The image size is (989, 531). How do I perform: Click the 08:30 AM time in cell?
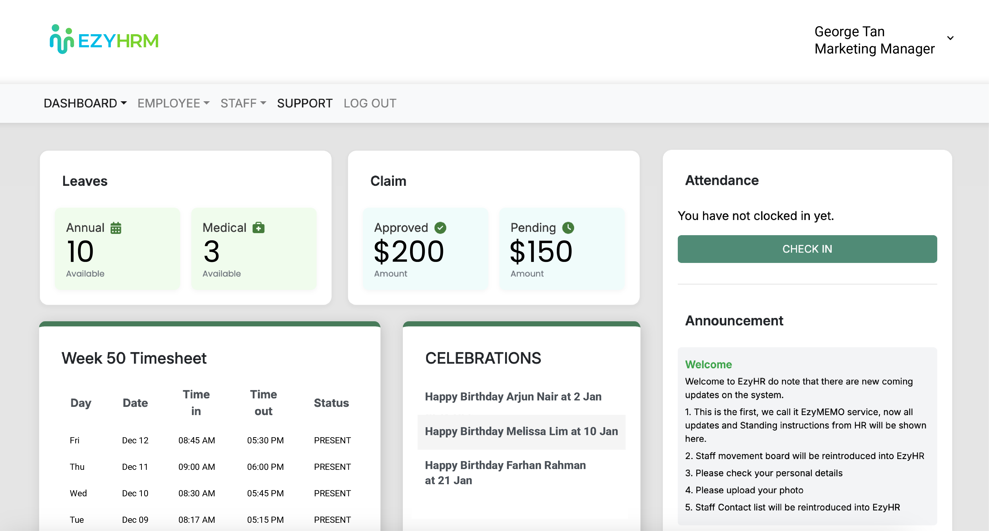(197, 493)
